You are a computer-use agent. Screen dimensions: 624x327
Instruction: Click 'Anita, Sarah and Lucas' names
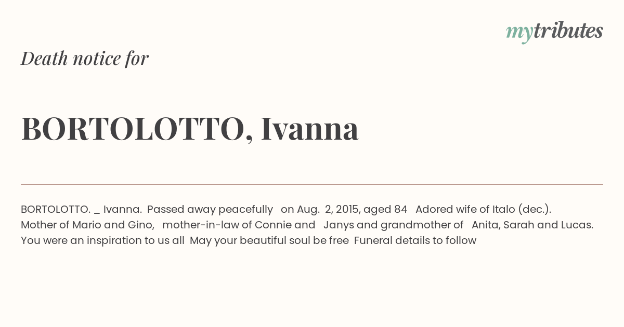tap(532, 225)
